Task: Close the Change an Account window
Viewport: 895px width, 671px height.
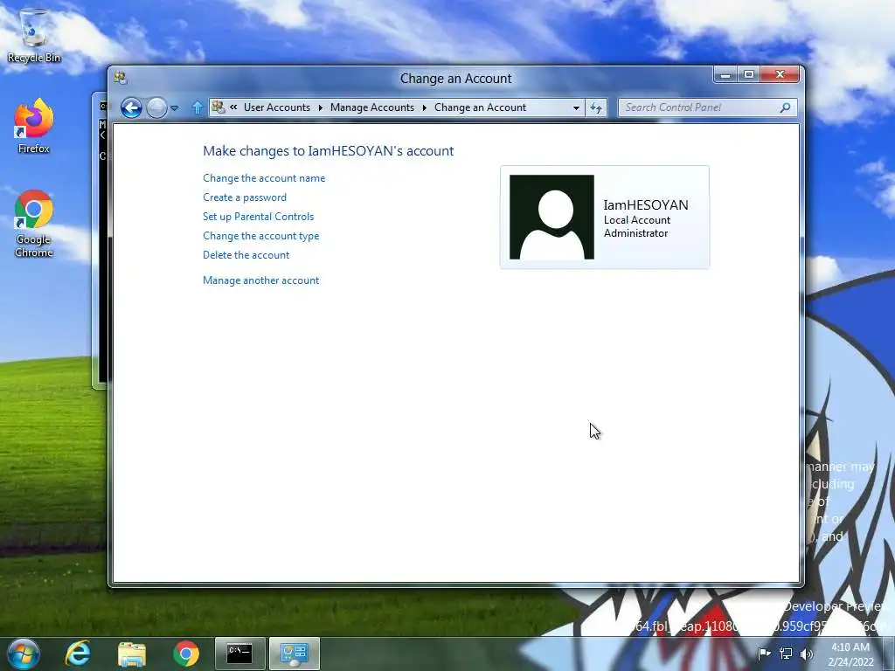Action: (781, 74)
